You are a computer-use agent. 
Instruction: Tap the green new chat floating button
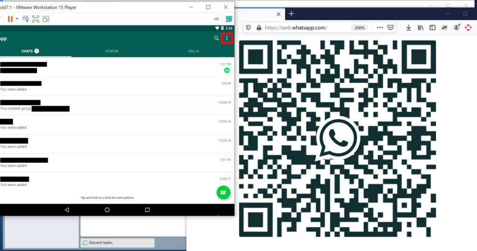(x=223, y=192)
